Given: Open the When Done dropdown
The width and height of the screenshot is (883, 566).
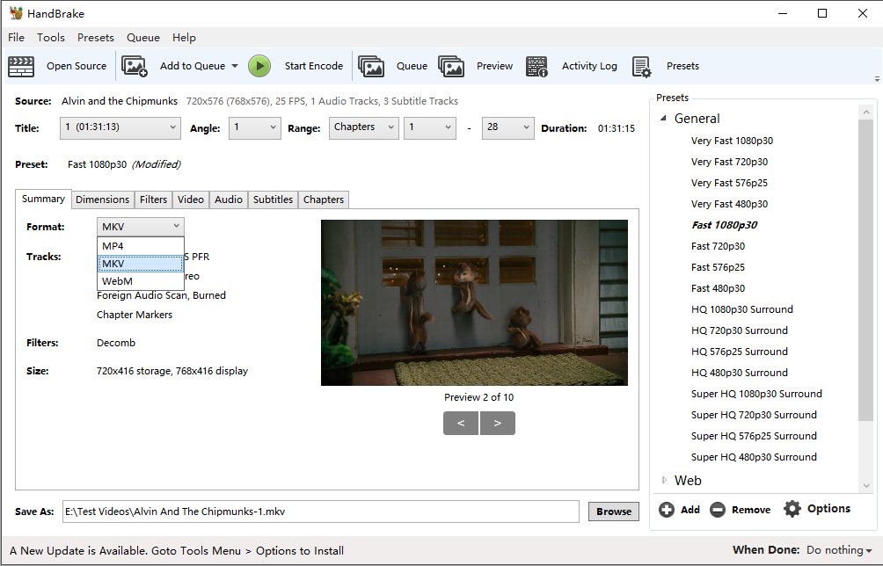Looking at the screenshot, I should [839, 550].
